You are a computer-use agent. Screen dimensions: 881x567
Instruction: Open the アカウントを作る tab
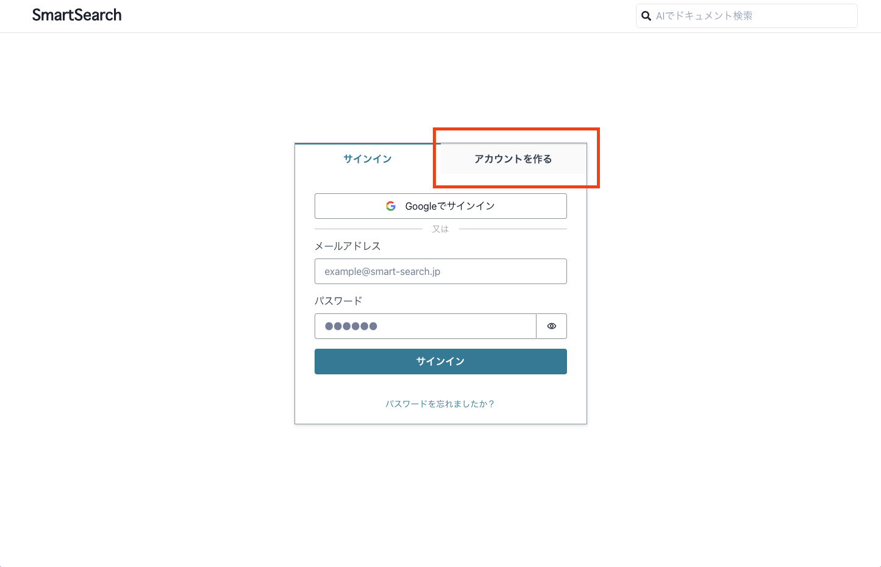(x=513, y=159)
